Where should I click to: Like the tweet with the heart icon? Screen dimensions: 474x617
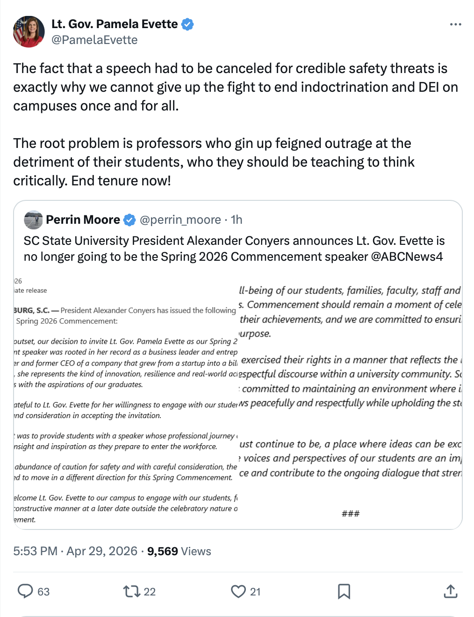coord(238,591)
